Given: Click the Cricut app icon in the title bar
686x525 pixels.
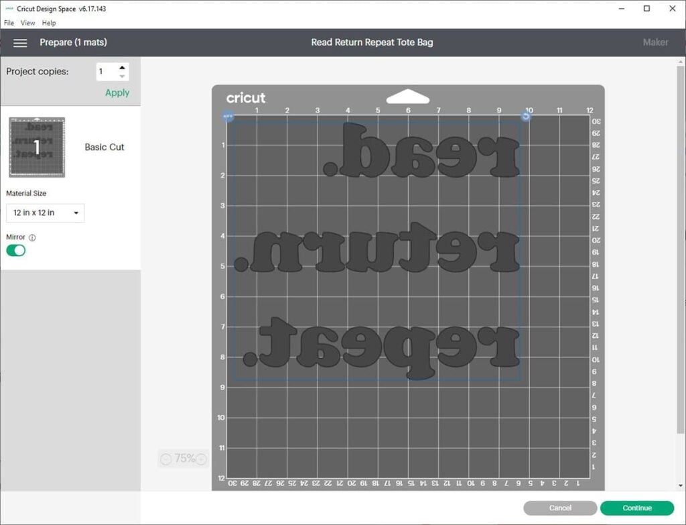Looking at the screenshot, I should point(9,8).
